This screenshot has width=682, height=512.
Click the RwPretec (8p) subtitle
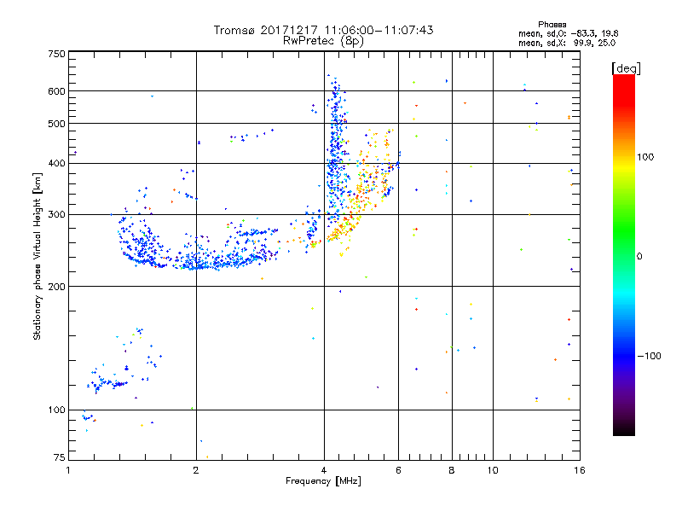(x=323, y=40)
